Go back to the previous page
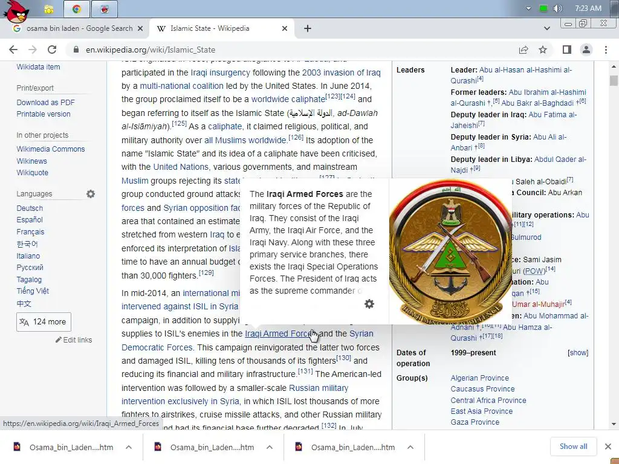The width and height of the screenshot is (619, 464). [x=13, y=50]
